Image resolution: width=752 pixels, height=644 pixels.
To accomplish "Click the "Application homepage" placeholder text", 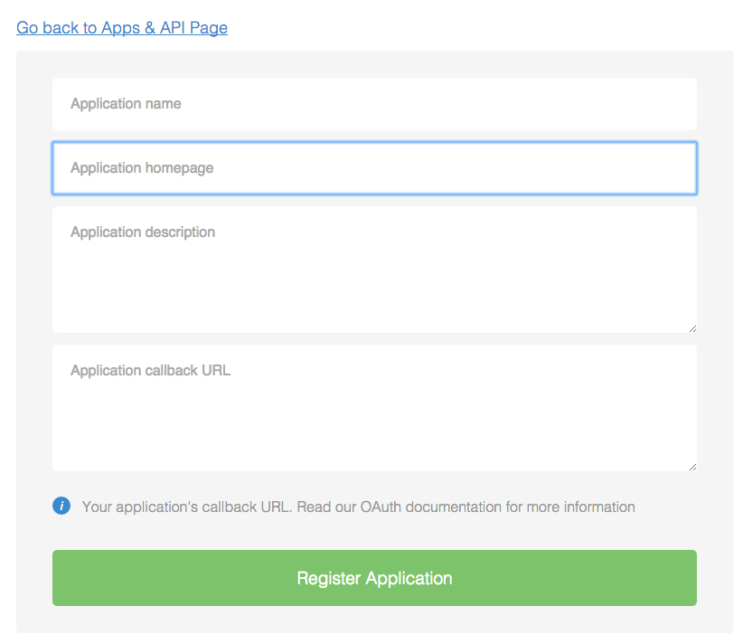I will (142, 168).
